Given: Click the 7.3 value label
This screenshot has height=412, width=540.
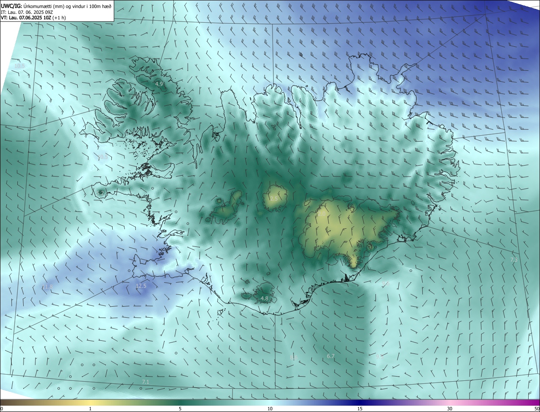Looking at the screenshot, I should [514, 260].
